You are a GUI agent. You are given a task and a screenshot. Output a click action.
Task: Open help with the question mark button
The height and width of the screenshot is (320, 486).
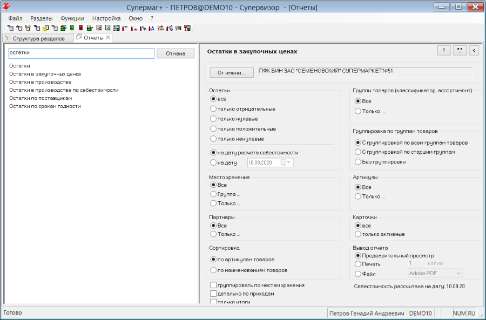click(x=444, y=51)
